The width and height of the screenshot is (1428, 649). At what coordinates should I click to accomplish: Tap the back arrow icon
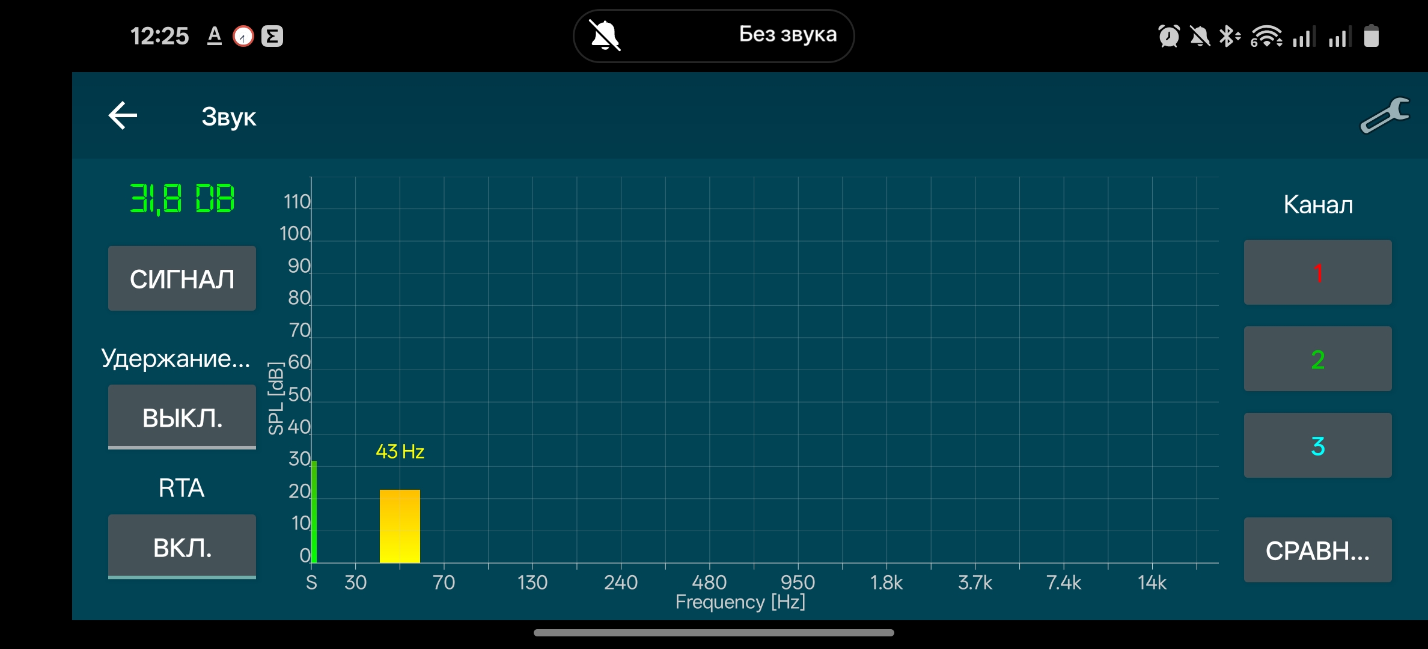123,115
